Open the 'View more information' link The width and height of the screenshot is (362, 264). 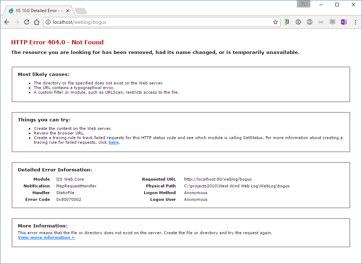tap(46, 237)
